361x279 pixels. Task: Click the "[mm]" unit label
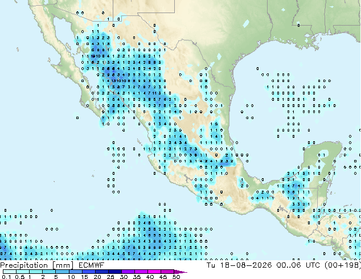[63, 265]
